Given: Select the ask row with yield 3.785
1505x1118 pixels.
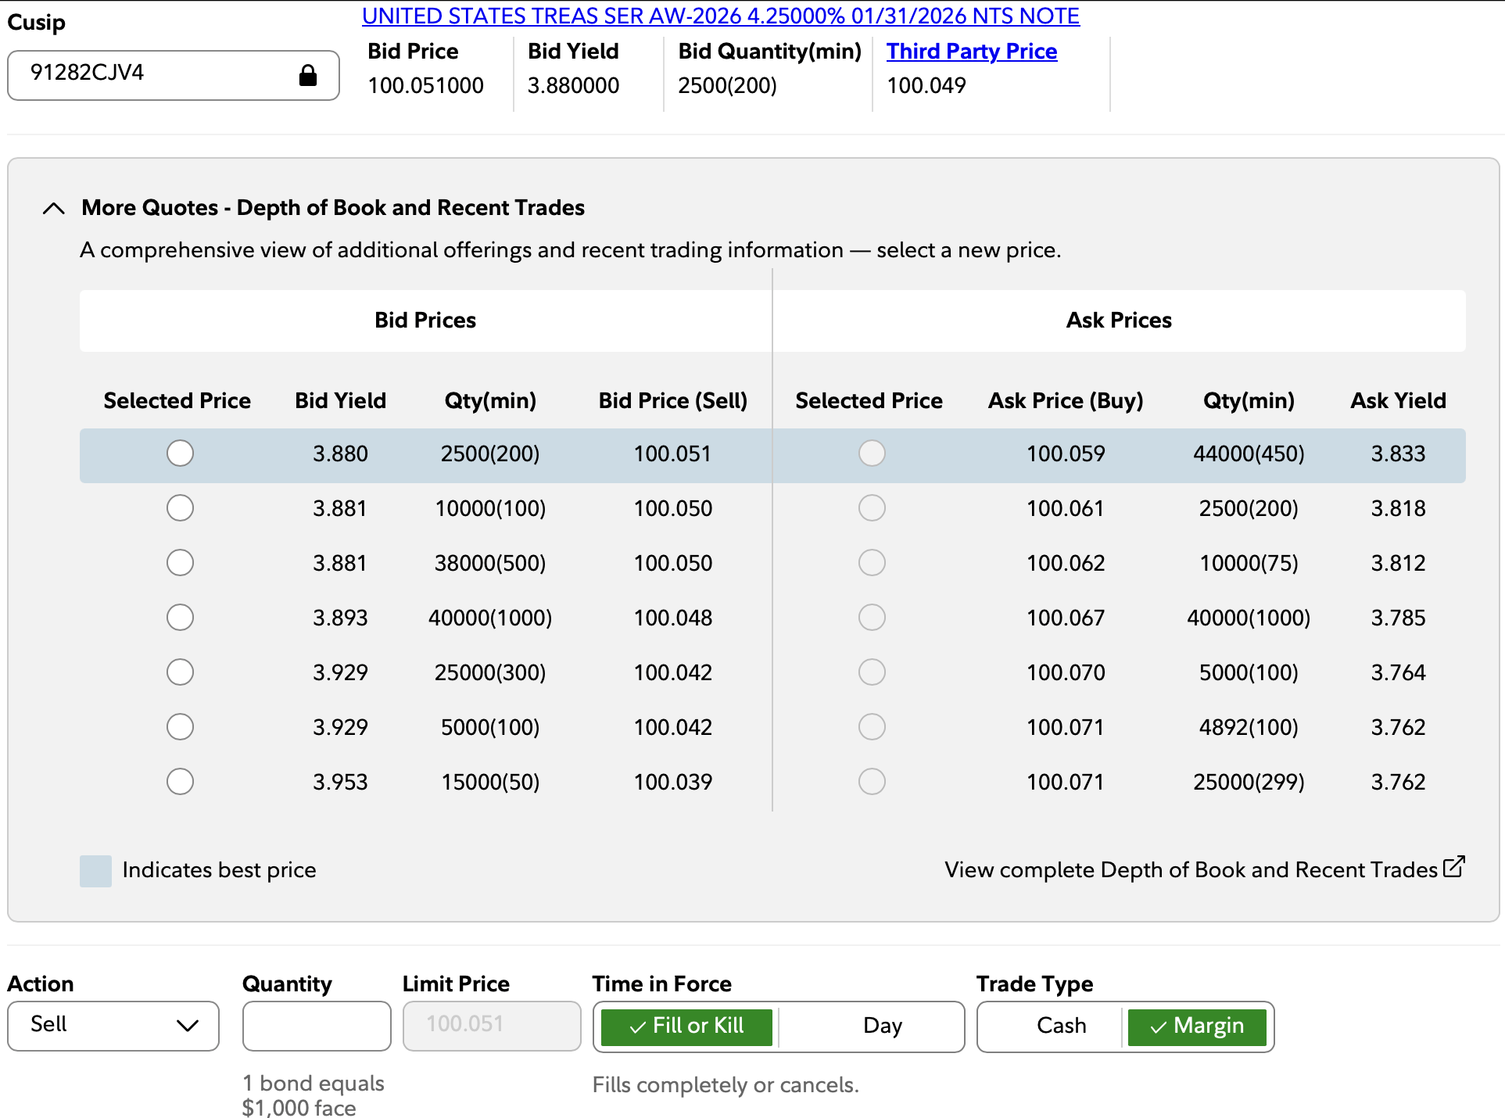Looking at the screenshot, I should (x=872, y=617).
